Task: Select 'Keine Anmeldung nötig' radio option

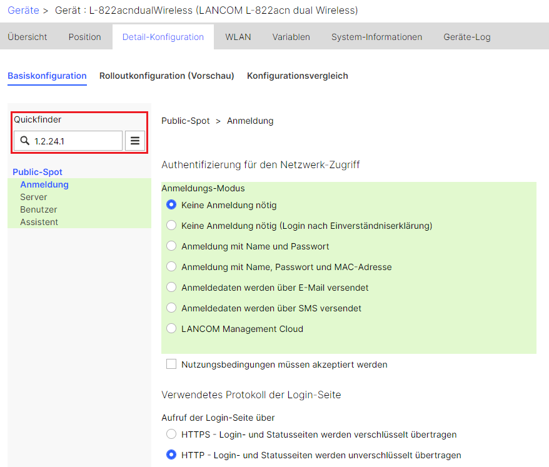Action: 171,205
